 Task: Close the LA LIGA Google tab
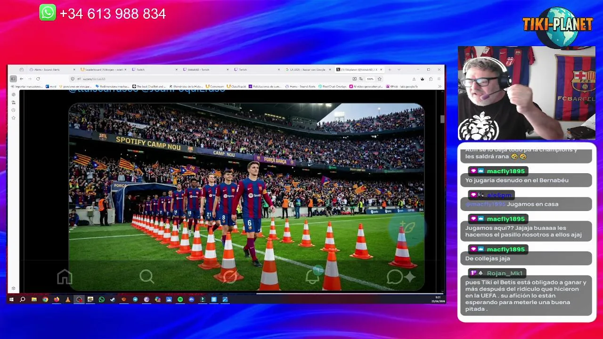(x=330, y=70)
